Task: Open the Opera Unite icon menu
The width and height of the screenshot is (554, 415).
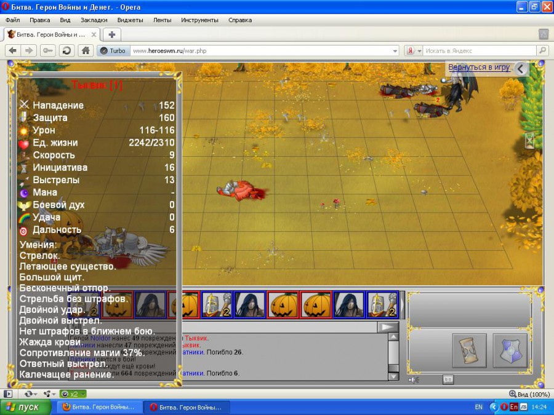Action: click(49, 394)
